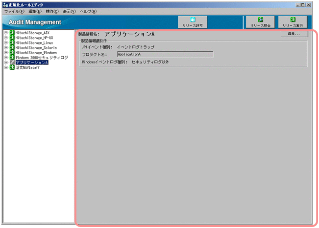
Task: Select the highlighted アプリケーションA tree item
Action: pos(32,62)
